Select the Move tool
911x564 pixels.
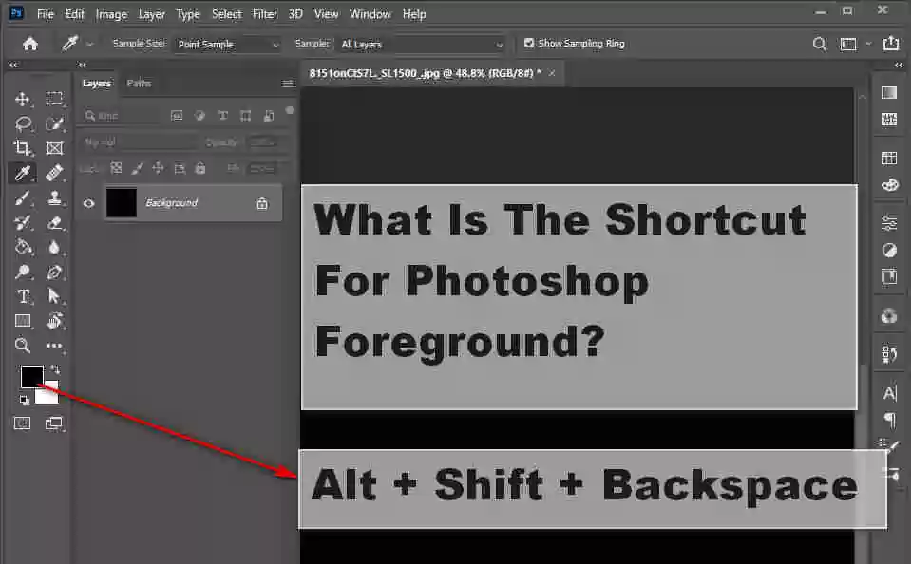22,99
